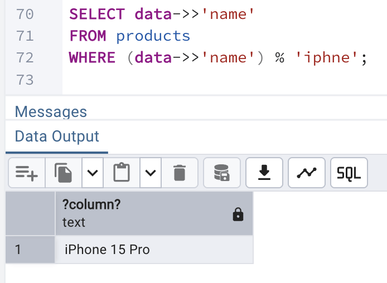The height and width of the screenshot is (283, 387).
Task: Download query results as a file
Action: pyautogui.click(x=264, y=173)
